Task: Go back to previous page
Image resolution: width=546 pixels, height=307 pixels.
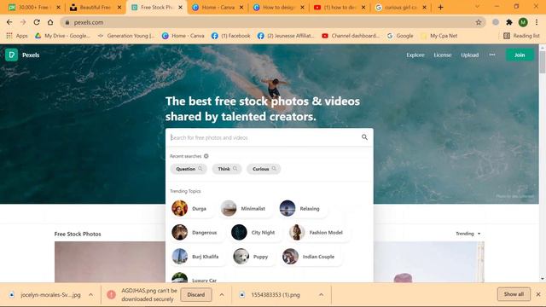Action: coord(9,22)
